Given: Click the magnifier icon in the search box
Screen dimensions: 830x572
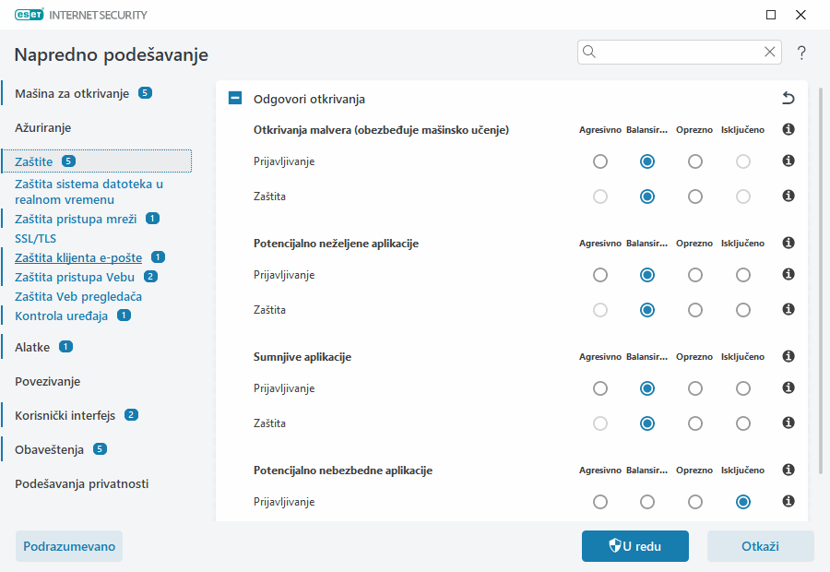Looking at the screenshot, I should 588,52.
